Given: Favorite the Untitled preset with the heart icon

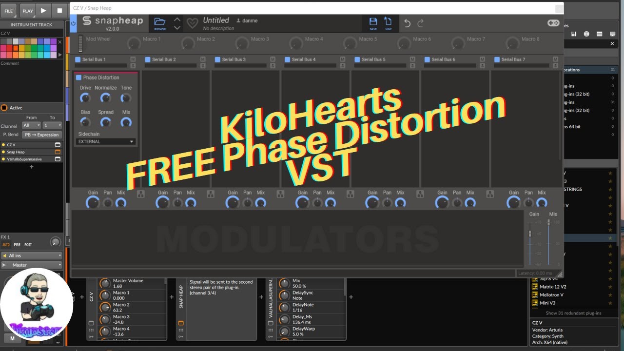Looking at the screenshot, I should pyautogui.click(x=193, y=23).
